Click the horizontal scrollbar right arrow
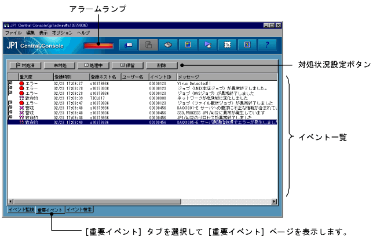This screenshot has width=384, height=241. point(275,201)
